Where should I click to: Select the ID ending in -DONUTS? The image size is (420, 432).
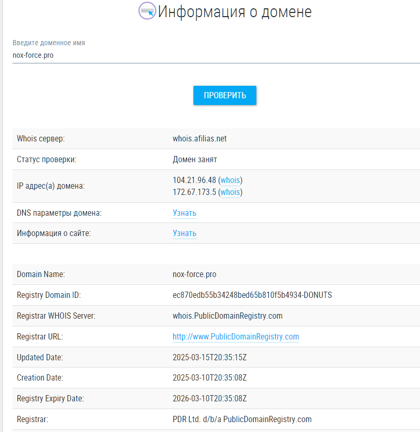point(252,295)
